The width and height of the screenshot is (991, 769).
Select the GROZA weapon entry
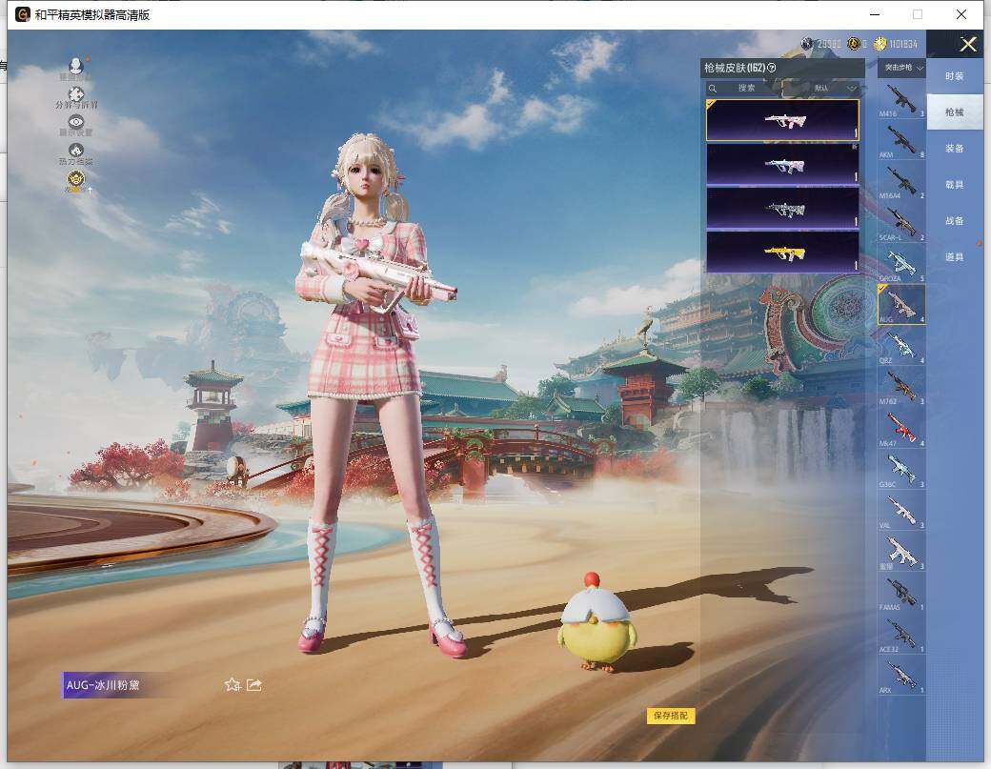click(x=901, y=264)
